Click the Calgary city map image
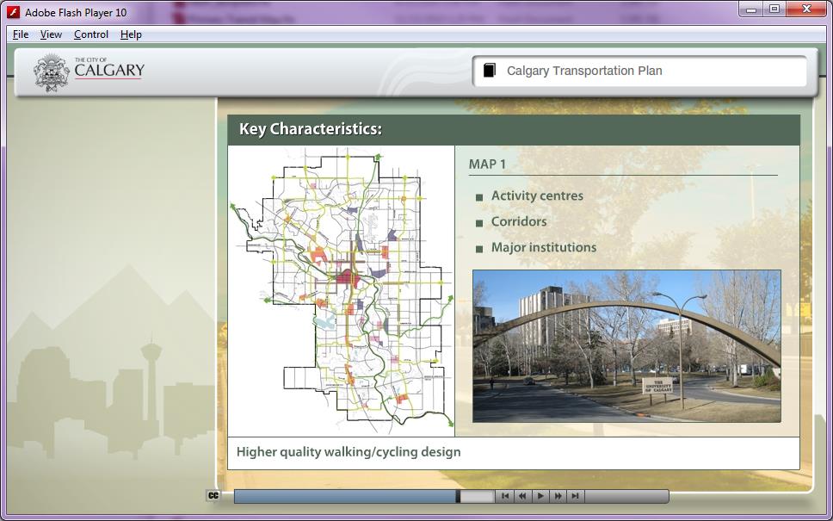833x521 pixels. click(x=341, y=291)
